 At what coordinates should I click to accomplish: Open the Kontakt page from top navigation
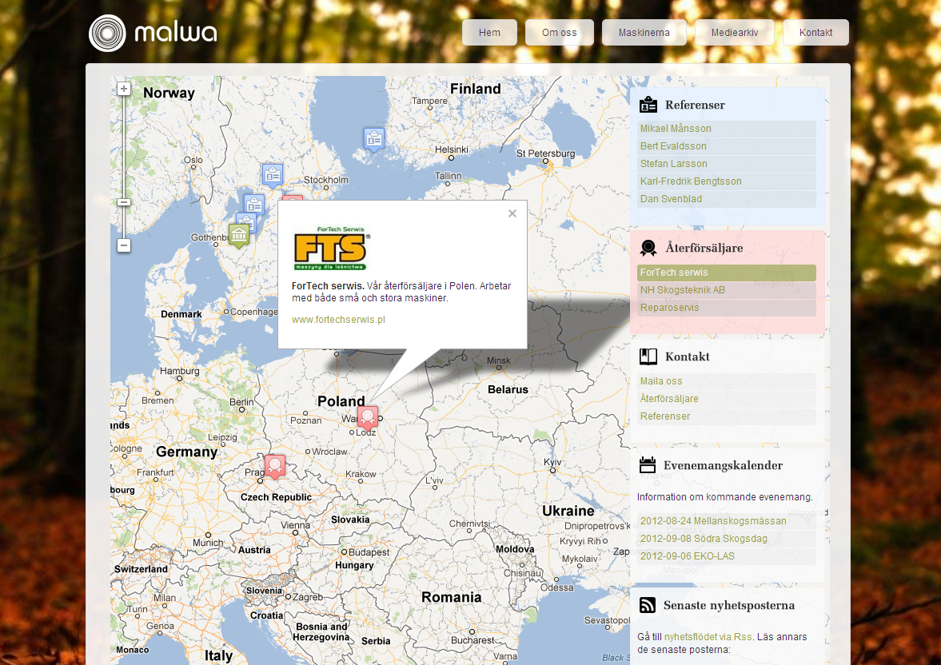click(x=815, y=33)
